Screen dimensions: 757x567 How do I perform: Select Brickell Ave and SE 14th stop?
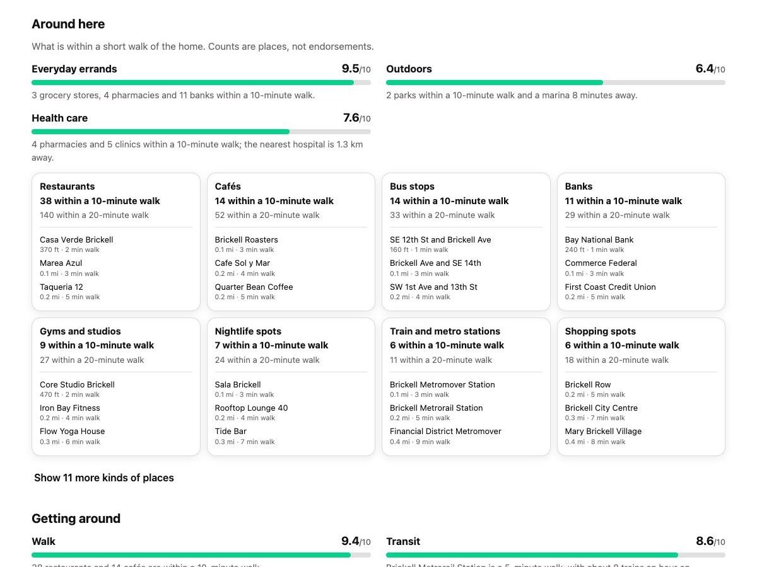(435, 263)
